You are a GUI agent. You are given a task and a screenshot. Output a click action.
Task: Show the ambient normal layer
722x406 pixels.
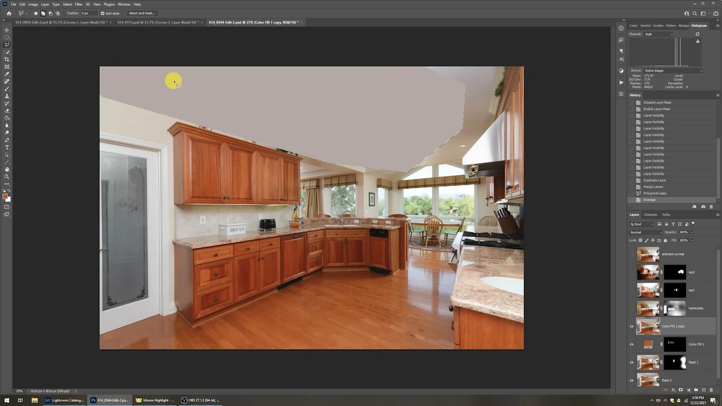click(631, 254)
